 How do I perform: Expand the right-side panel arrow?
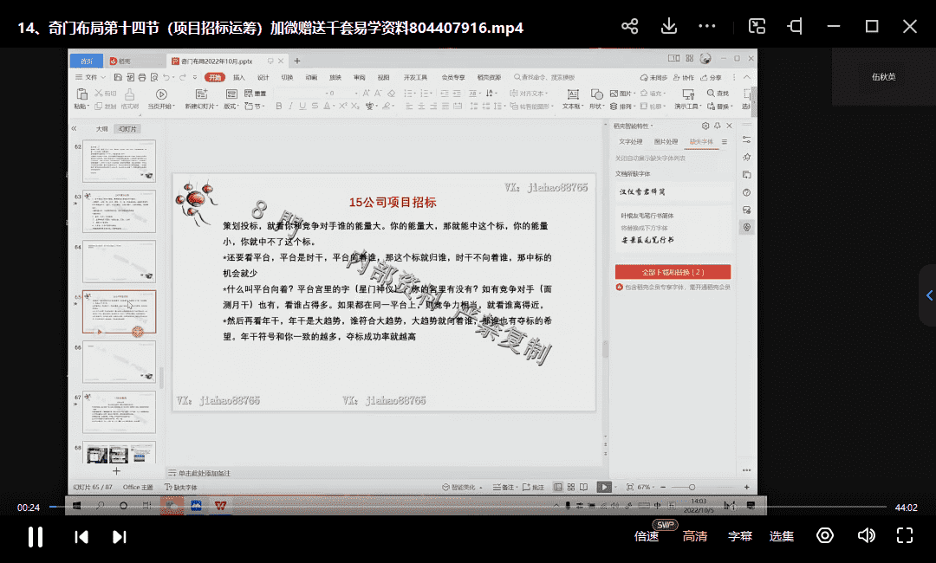click(929, 295)
